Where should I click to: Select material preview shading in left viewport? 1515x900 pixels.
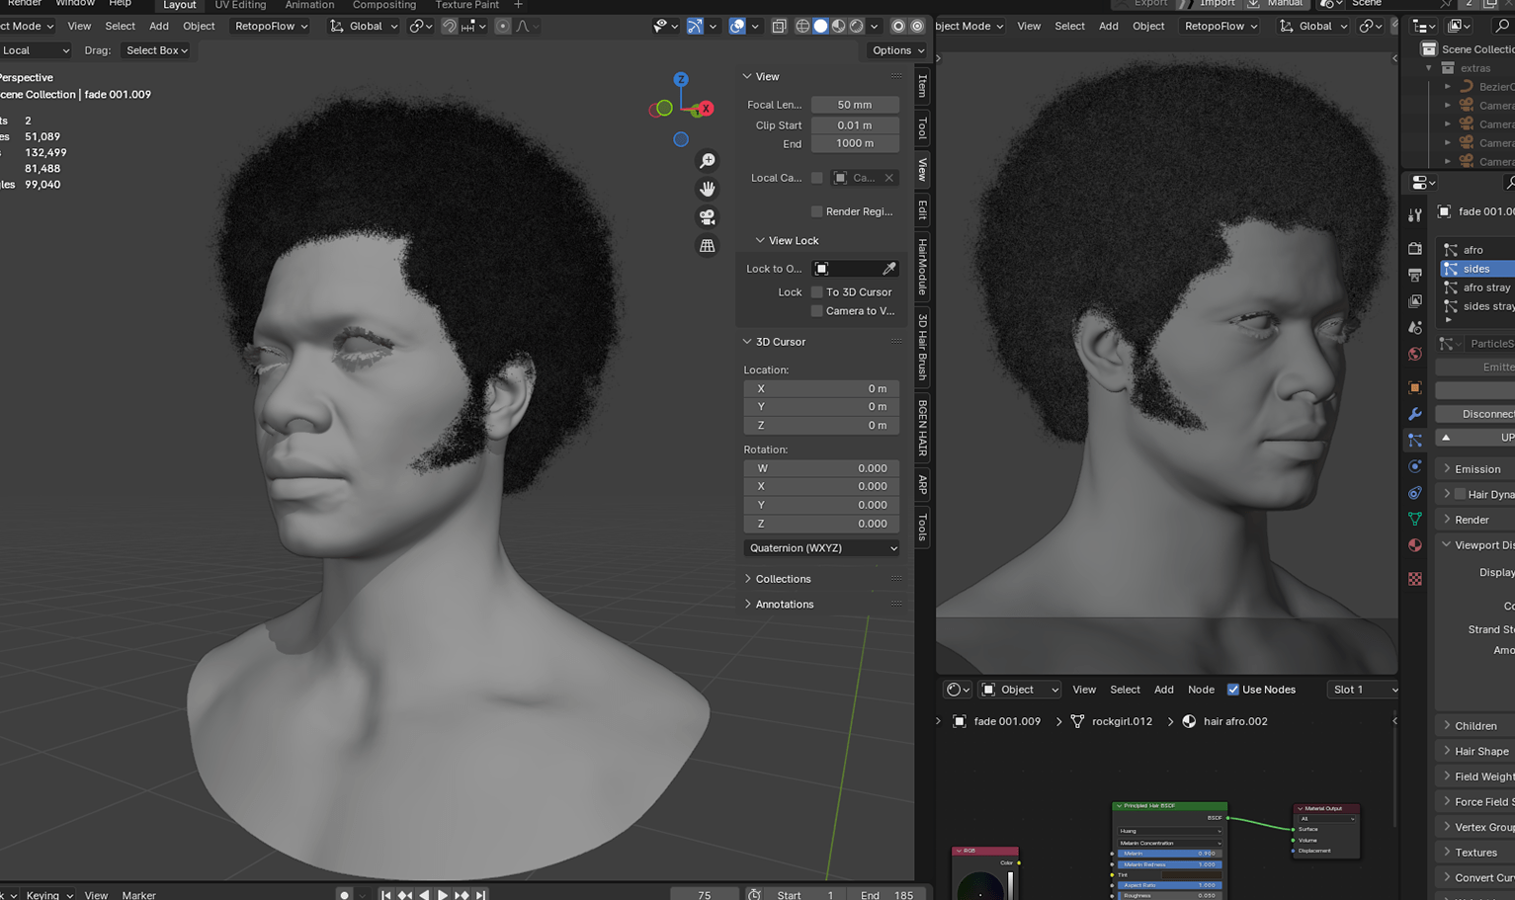(x=838, y=27)
